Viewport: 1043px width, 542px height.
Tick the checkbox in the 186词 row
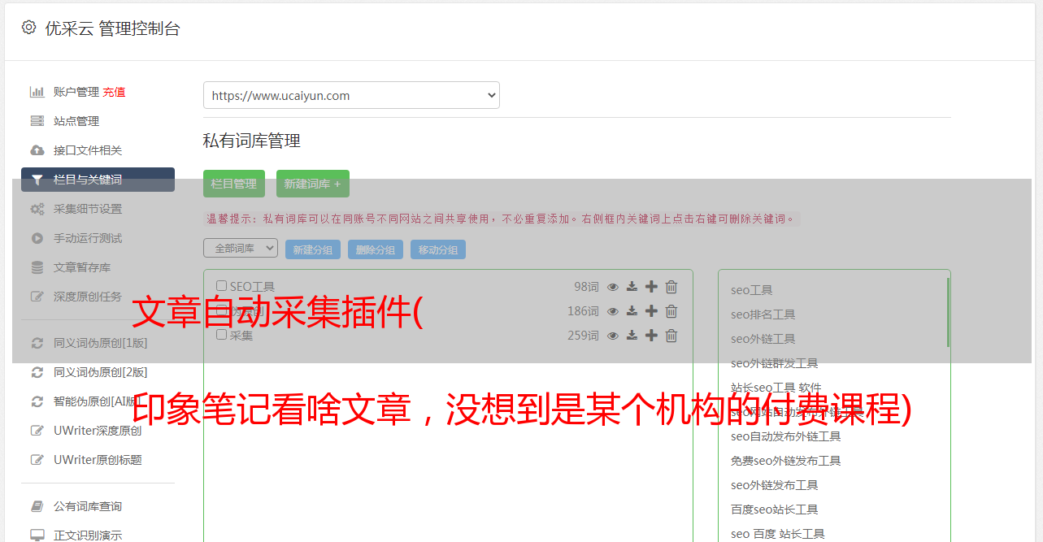coord(222,310)
